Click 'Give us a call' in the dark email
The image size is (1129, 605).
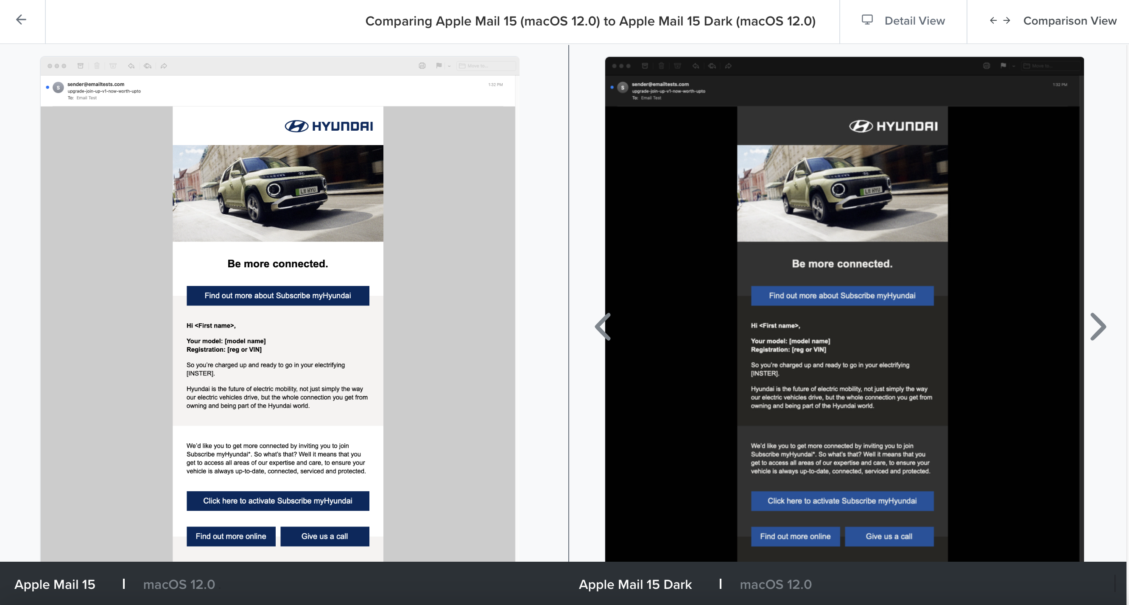pyautogui.click(x=889, y=537)
